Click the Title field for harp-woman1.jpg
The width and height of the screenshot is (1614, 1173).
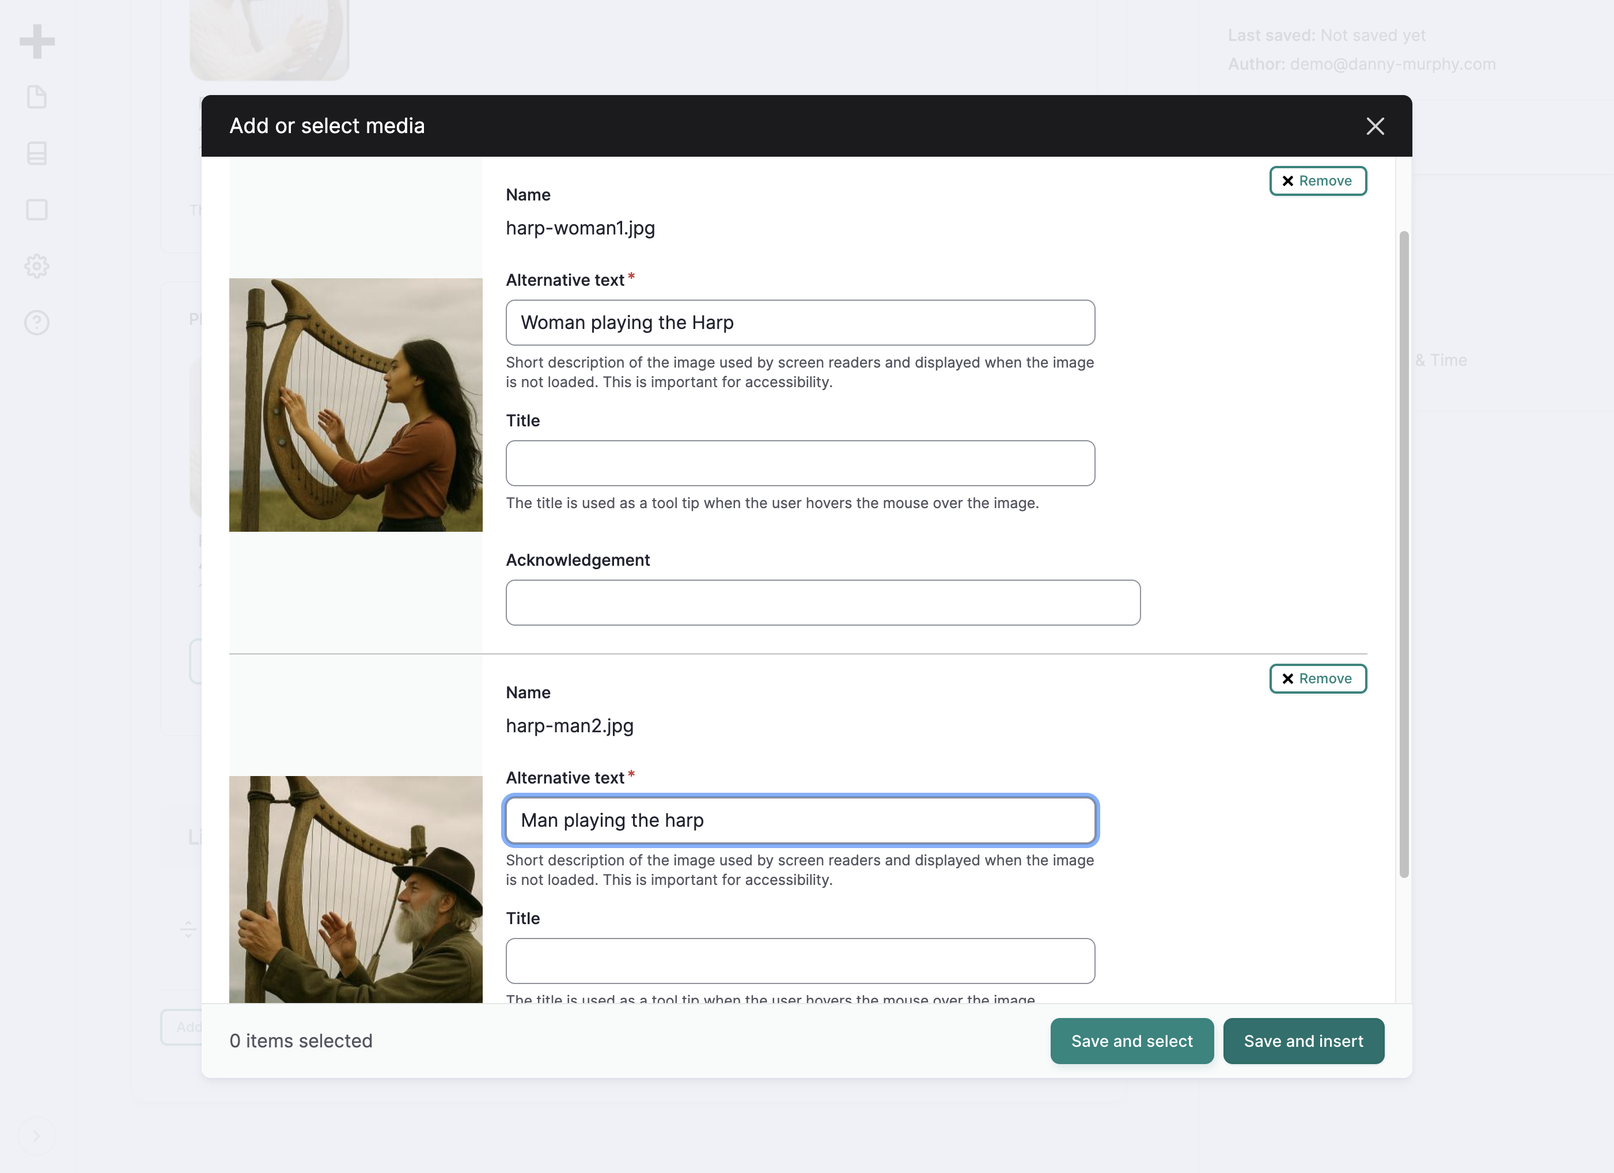(800, 463)
